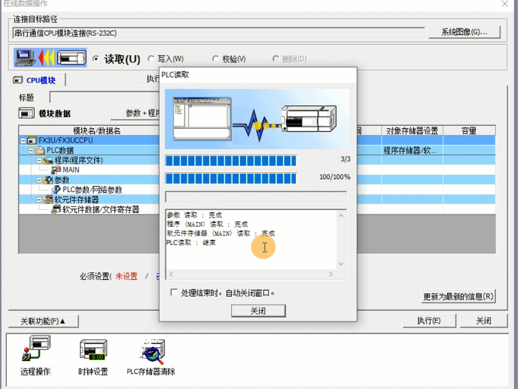Click the 软元件数据/文件寄存器 item icon
Screen dimensions: 518x389
pos(56,209)
